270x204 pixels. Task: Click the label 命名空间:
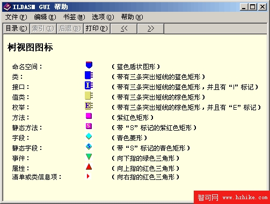pyautogui.click(x=27, y=67)
